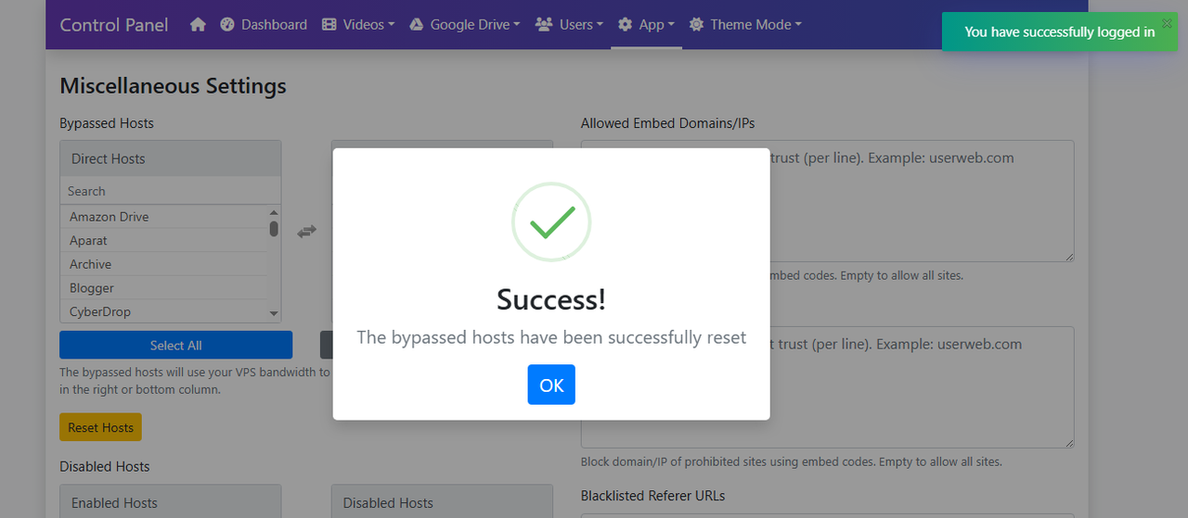Viewport: 1188px width, 518px height.
Task: Expand the Google Drive dropdown menu
Action: [x=465, y=25]
